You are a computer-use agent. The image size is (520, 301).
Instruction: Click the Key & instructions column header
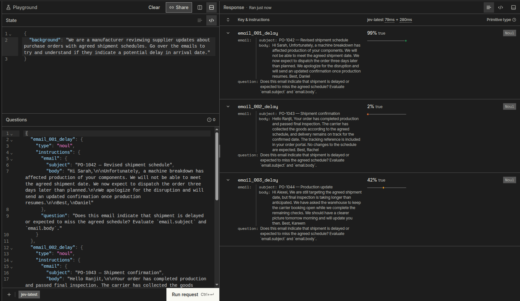(254, 20)
